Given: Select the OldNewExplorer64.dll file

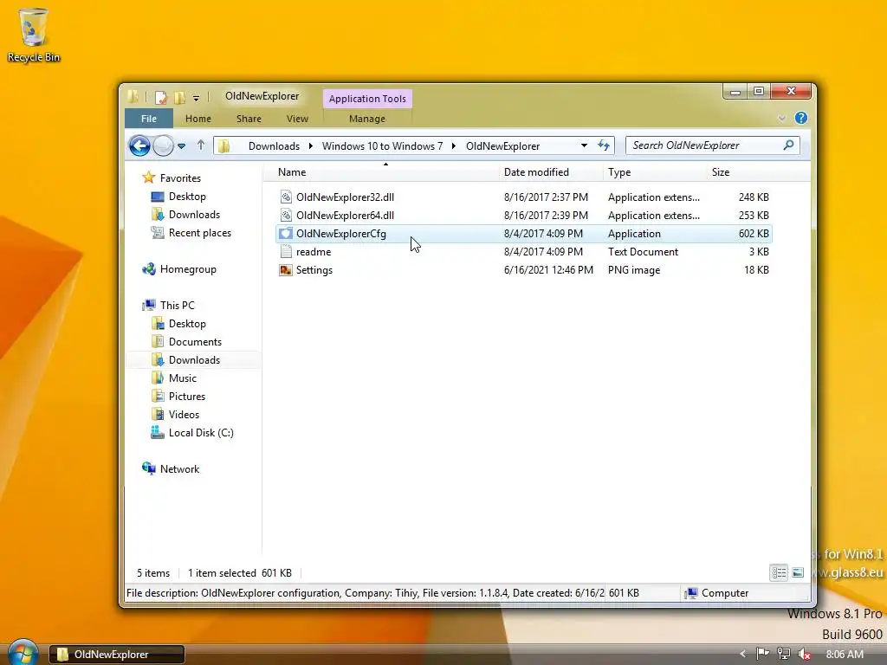Looking at the screenshot, I should point(524,215).
